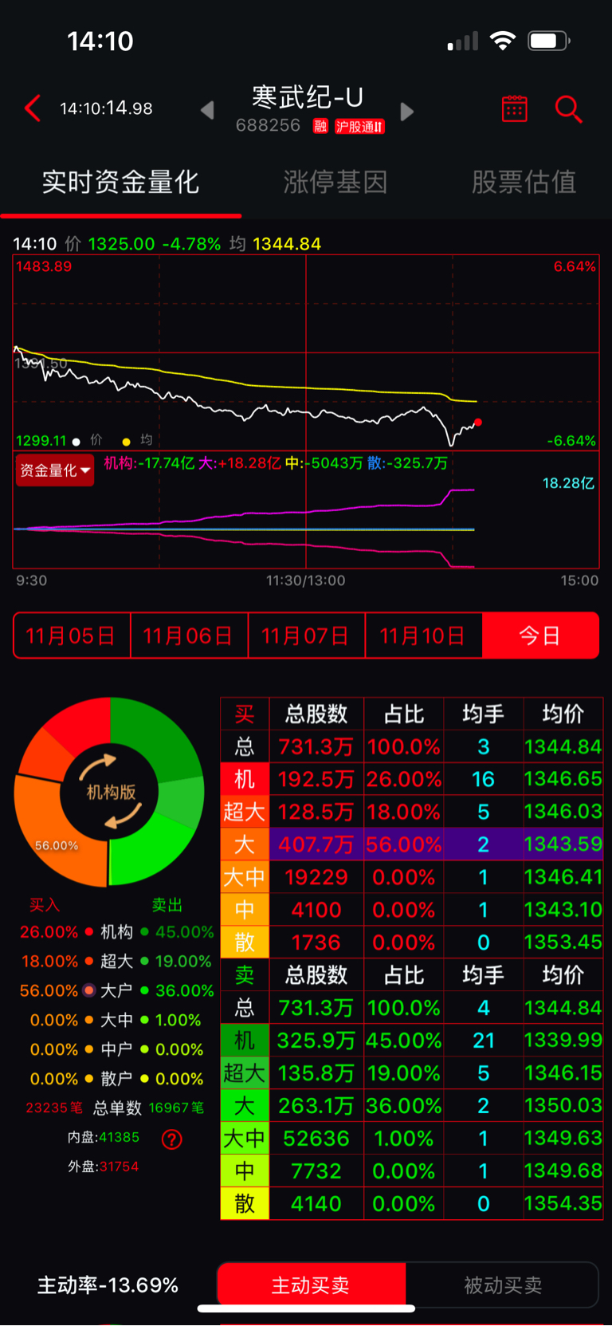Tap sell volume 263.1万

pos(316,1106)
